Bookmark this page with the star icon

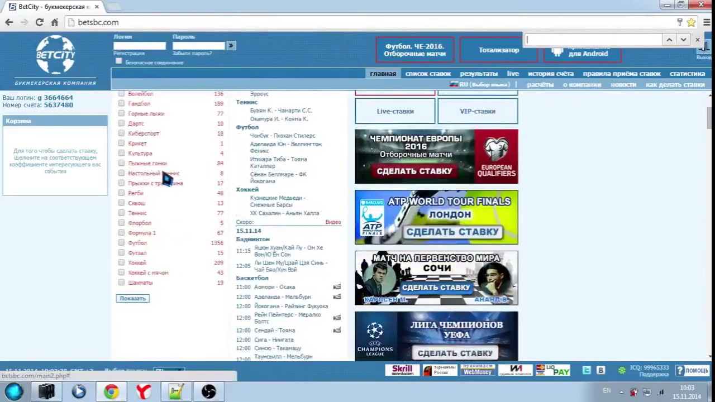click(x=691, y=22)
